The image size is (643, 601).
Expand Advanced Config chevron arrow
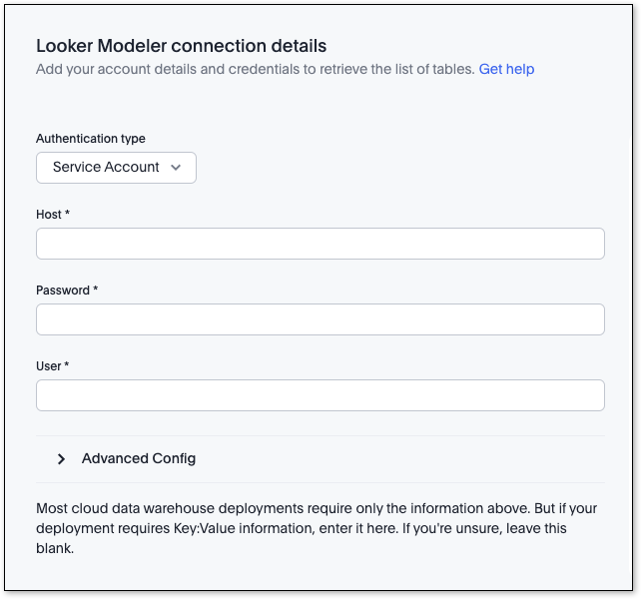click(x=61, y=459)
